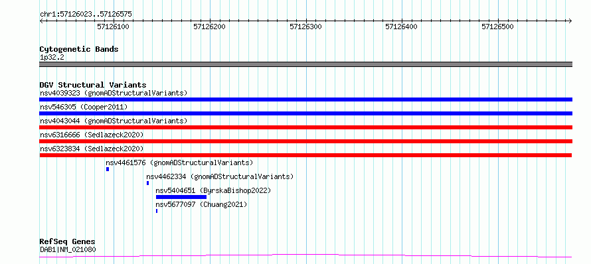Screen dimensions: 591x264
Task: Select the red bar under nsv6316666
Action: point(305,141)
